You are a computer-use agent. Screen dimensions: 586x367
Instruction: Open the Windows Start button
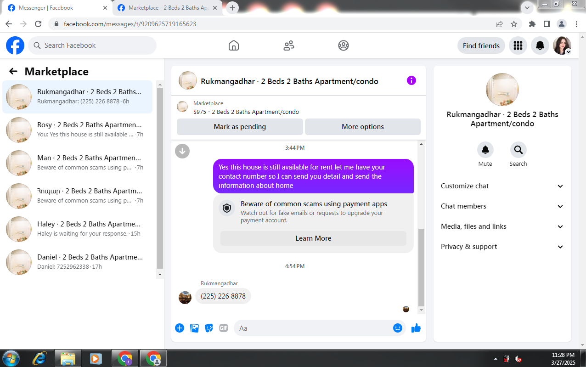[11, 358]
